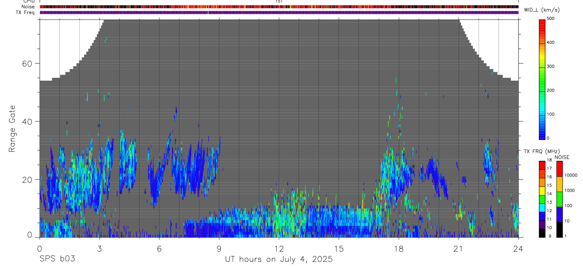Click the 20 tick on Range Gate axis
The image size is (583, 269).
(x=28, y=179)
